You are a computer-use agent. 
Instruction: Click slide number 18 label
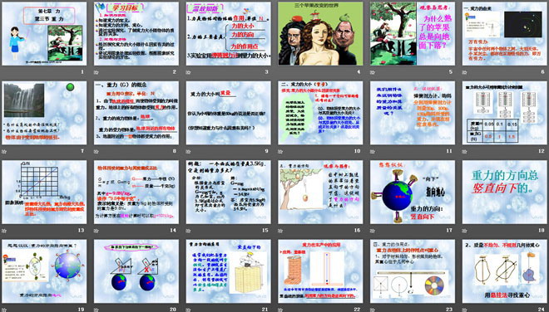point(542,230)
